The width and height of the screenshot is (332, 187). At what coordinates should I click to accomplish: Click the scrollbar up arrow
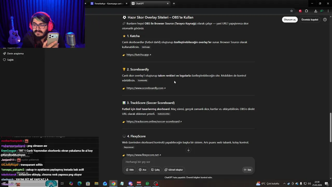pyautogui.click(x=330, y=16)
